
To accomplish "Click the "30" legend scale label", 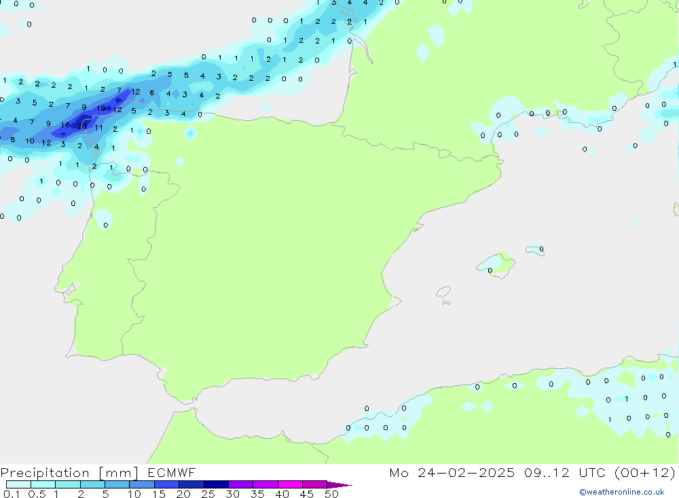I will [232, 494].
